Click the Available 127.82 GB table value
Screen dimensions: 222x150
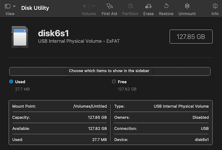point(98,128)
